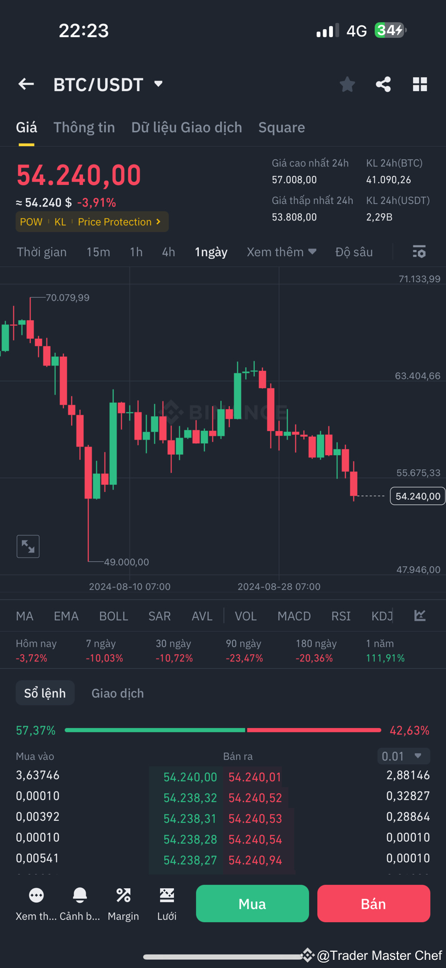Toggle the VOL indicator display
Screen dimensions: 446x968
246,615
